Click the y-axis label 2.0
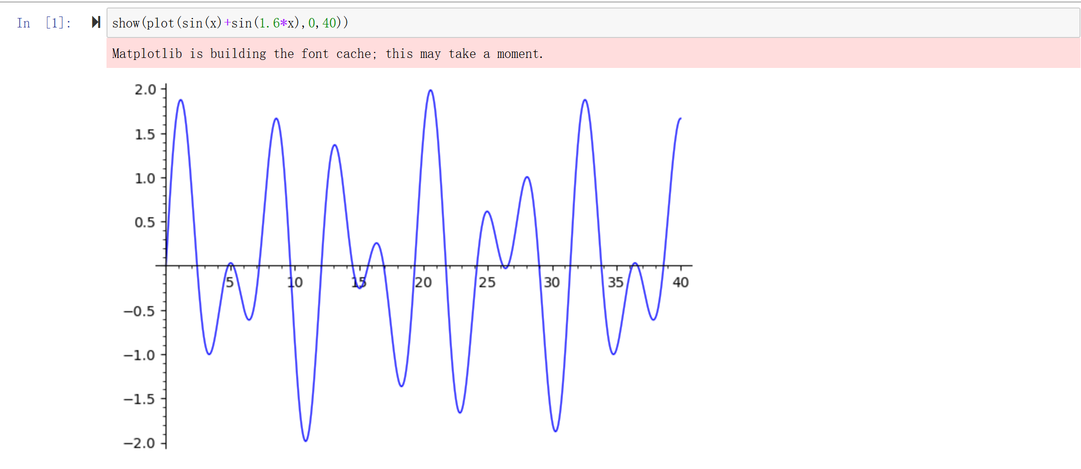1081x469 pixels. [x=145, y=90]
